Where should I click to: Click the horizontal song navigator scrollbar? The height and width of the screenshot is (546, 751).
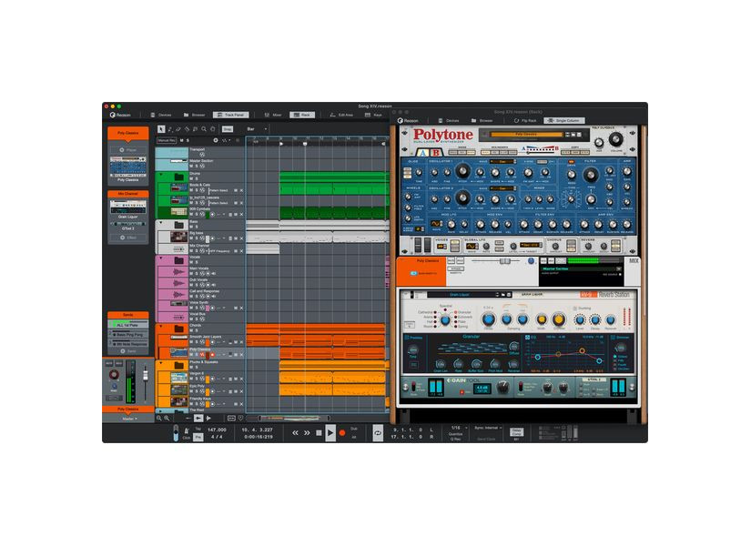click(x=295, y=418)
